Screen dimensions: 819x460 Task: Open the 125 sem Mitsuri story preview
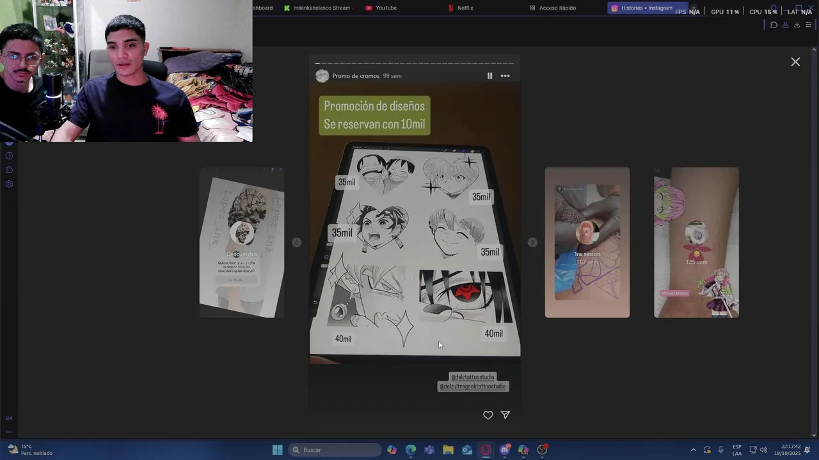point(696,243)
